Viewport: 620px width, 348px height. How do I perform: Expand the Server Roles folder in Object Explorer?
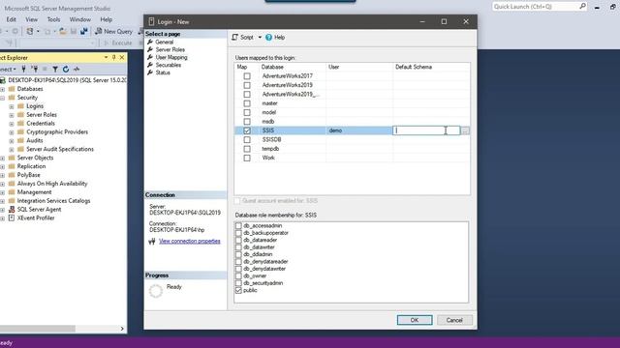coord(12,115)
